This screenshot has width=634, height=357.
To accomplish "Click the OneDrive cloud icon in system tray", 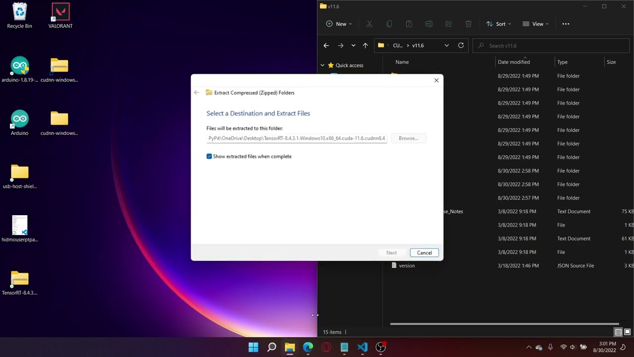I will point(539,347).
